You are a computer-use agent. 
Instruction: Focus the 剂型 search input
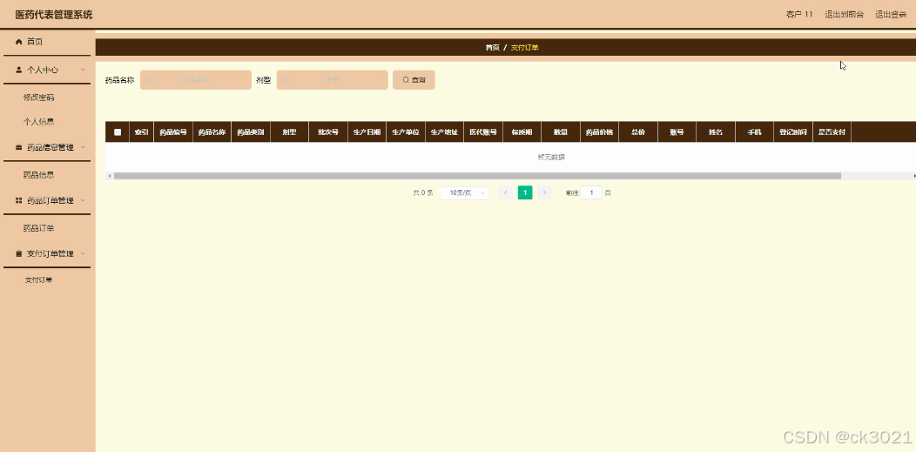click(x=333, y=80)
